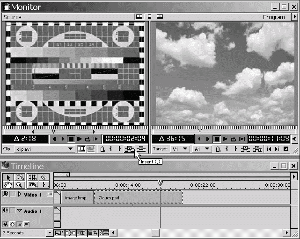This screenshot has width=300, height=239.
Task: Show audio waveform on Audio 1
Action: coord(5,225)
